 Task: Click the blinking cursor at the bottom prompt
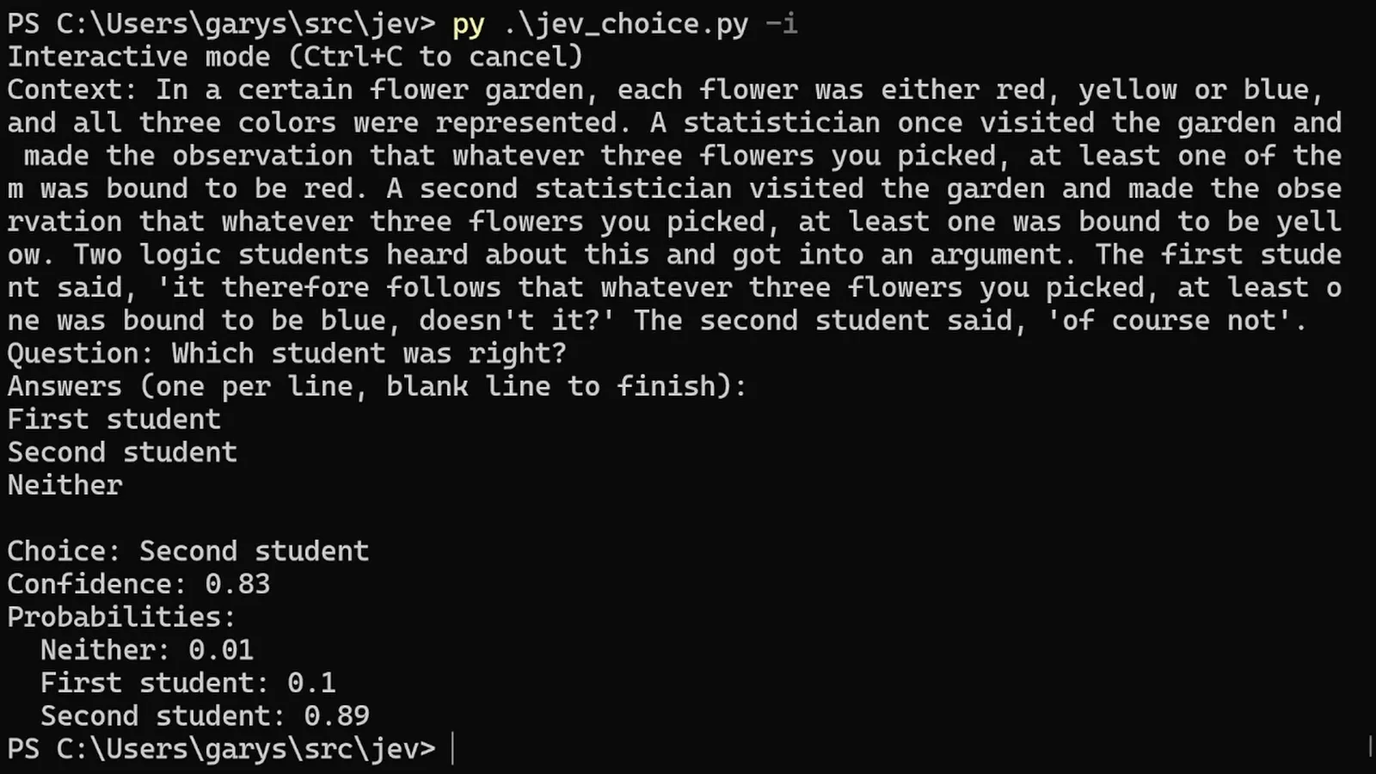coord(452,749)
